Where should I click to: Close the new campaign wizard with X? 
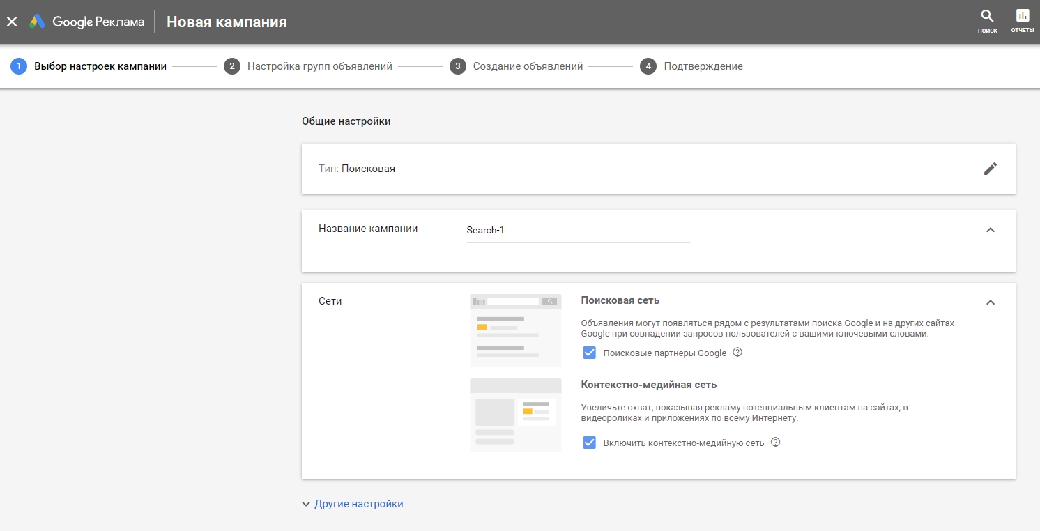tap(12, 22)
